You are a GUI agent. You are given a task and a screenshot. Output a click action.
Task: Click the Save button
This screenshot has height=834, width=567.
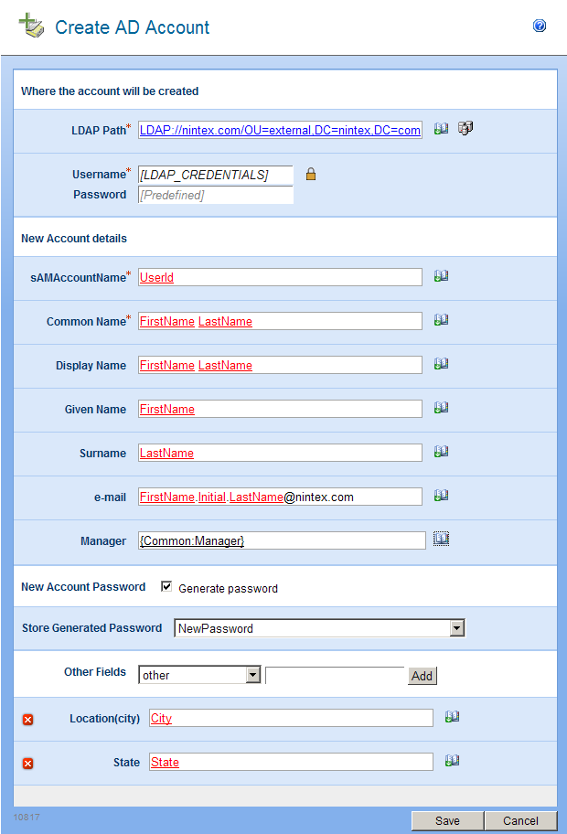coord(447,820)
